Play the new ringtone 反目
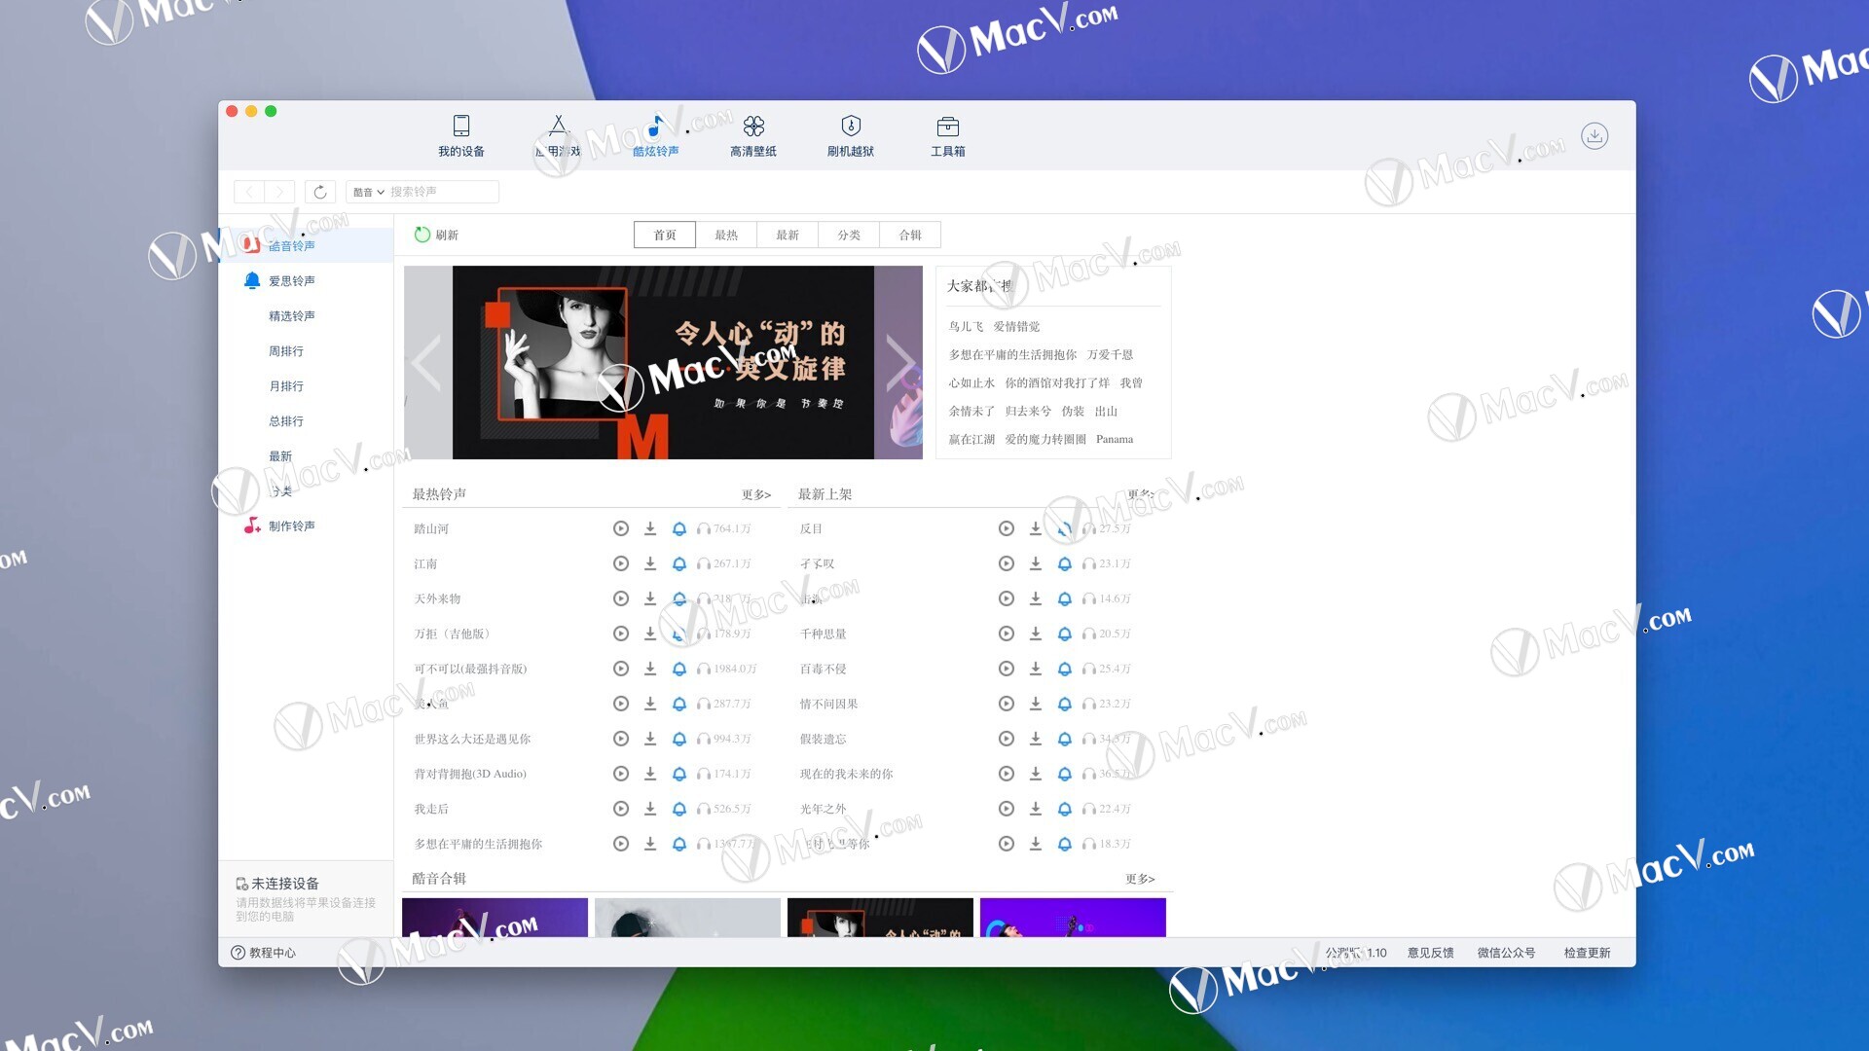Viewport: 1869px width, 1051px height. coord(1007,528)
